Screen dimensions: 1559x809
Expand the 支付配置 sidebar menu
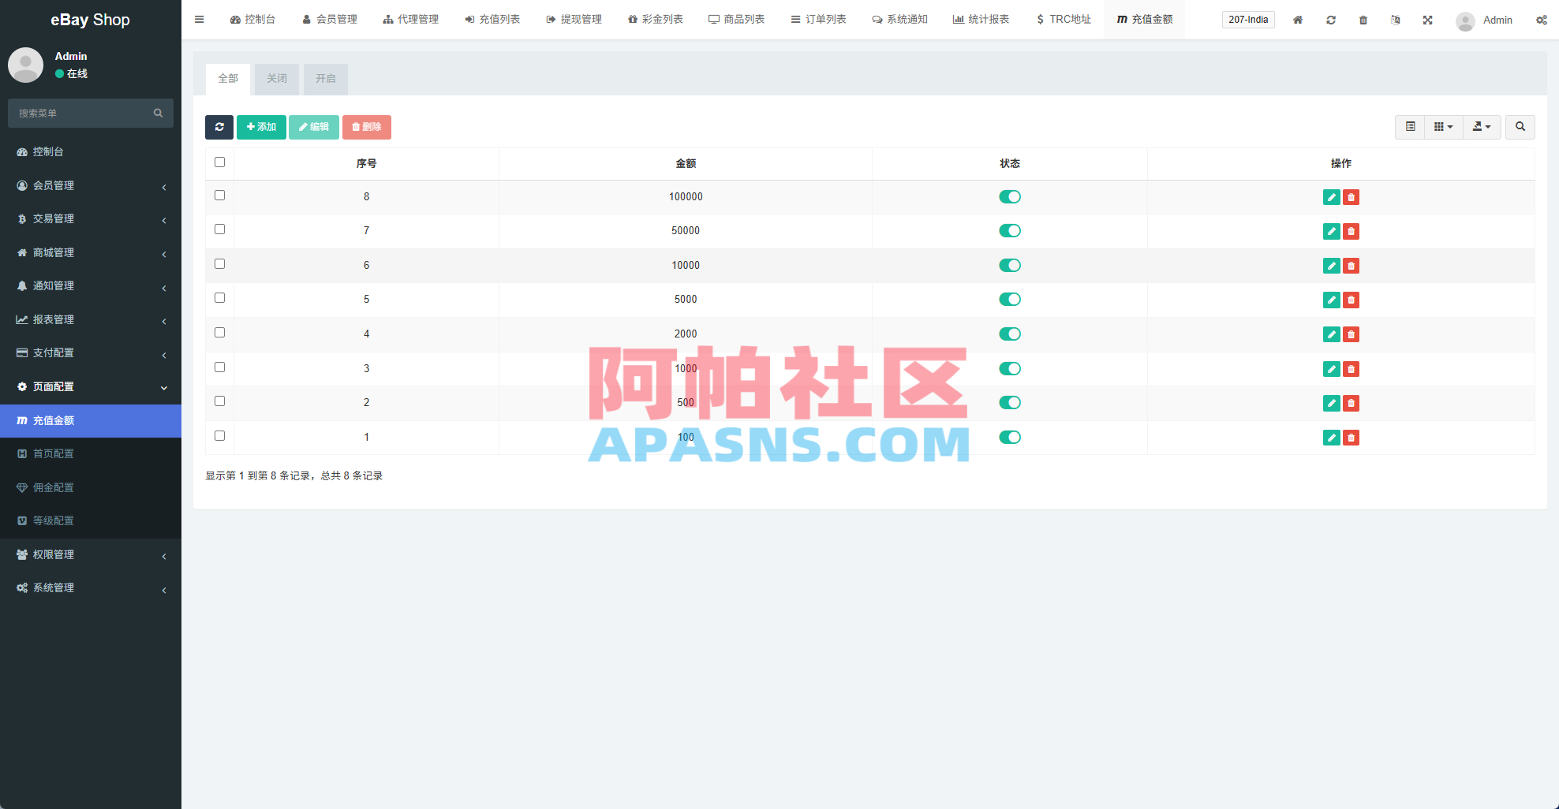click(91, 353)
